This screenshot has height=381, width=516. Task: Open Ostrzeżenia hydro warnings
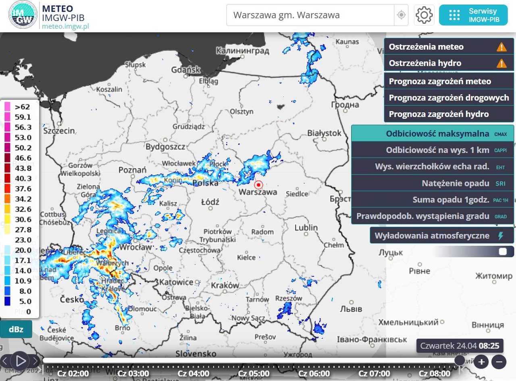click(449, 63)
